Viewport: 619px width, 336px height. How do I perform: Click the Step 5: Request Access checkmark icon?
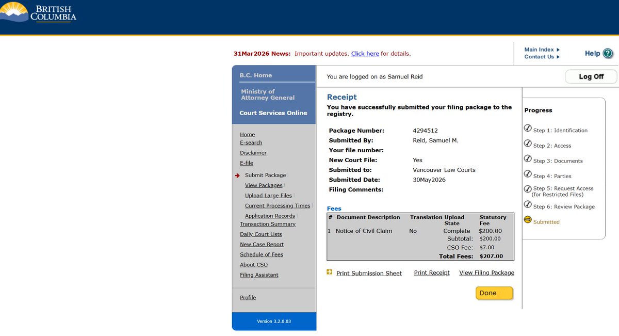pos(528,189)
